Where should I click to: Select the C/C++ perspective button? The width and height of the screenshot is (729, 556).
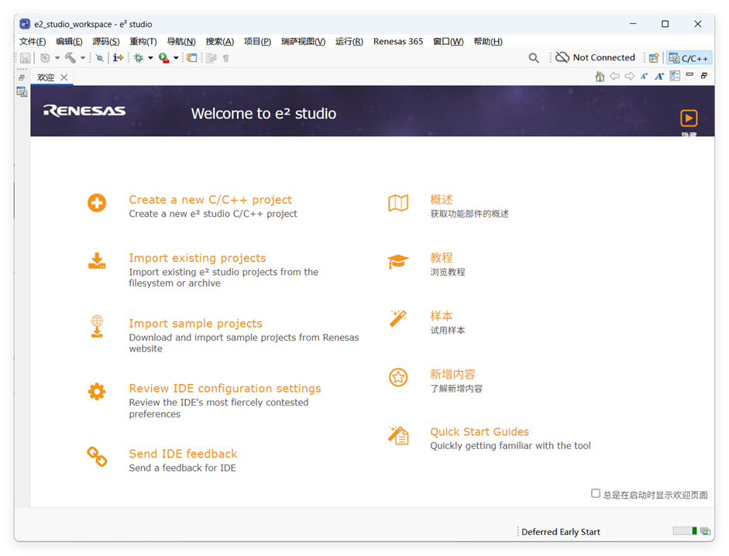pyautogui.click(x=689, y=57)
